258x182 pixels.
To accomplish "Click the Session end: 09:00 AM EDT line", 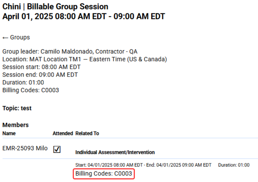I will (x=40, y=75).
